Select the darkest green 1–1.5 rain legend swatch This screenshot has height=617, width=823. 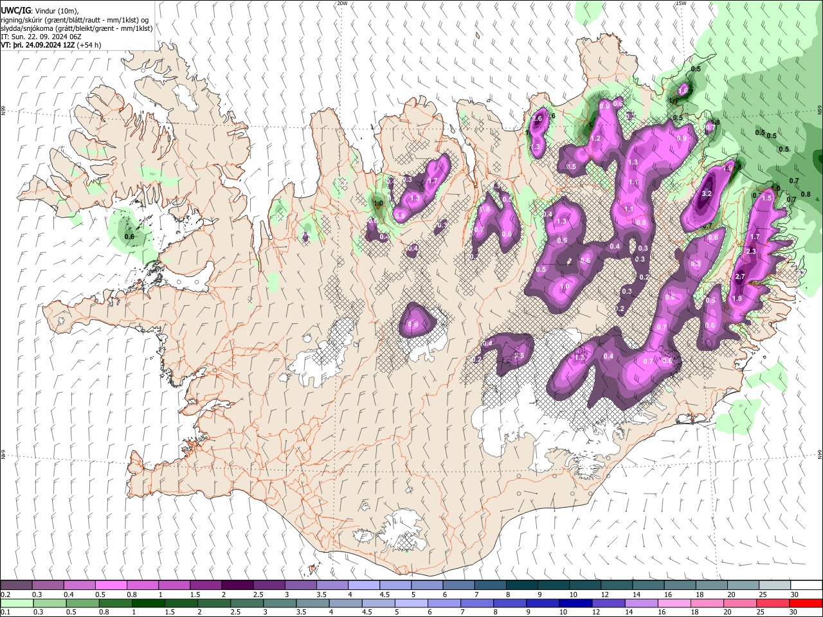[148, 603]
